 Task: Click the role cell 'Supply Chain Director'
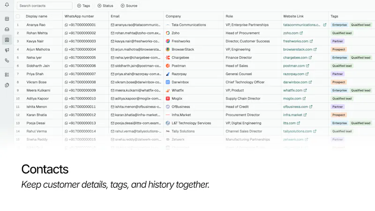pyautogui.click(x=243, y=98)
